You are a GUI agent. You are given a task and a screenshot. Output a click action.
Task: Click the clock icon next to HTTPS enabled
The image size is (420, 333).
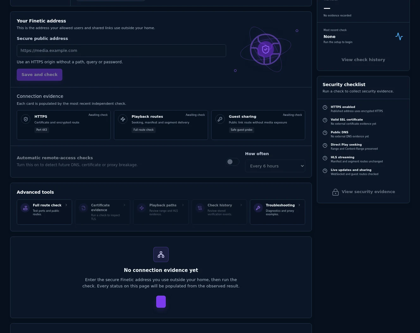coord(325,108)
